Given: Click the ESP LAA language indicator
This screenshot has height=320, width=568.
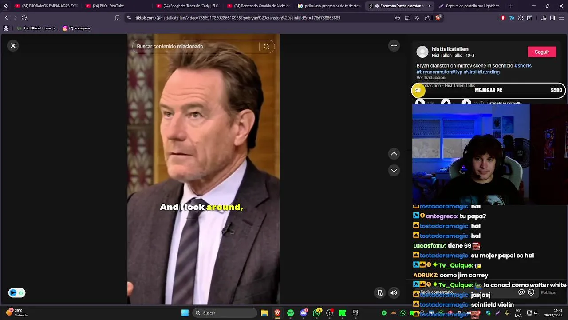Looking at the screenshot, I should coord(518,313).
